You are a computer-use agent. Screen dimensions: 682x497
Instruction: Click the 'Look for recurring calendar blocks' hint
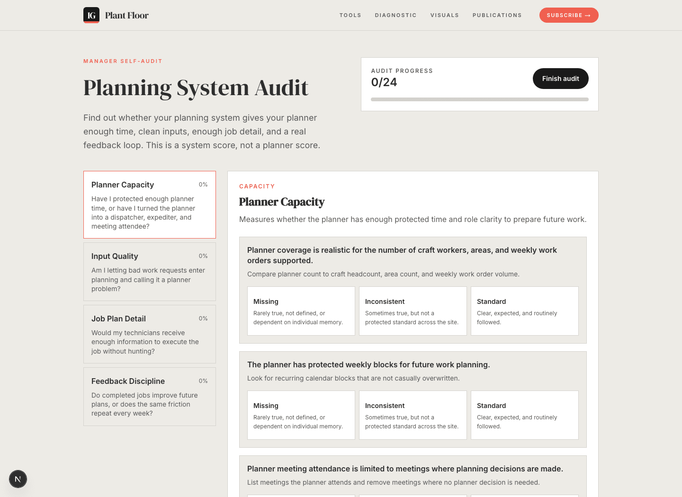click(353, 378)
